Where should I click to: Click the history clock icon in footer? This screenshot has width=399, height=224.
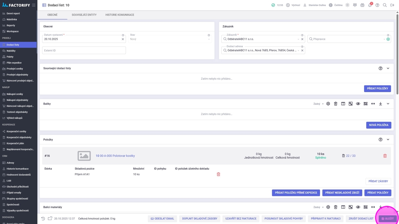(43, 219)
